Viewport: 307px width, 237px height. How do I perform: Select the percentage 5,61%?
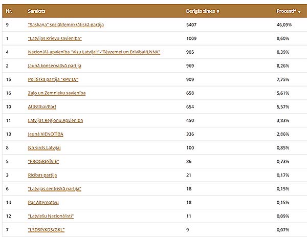coord(283,93)
